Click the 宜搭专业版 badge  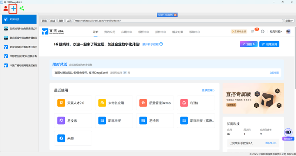tap(239, 31)
